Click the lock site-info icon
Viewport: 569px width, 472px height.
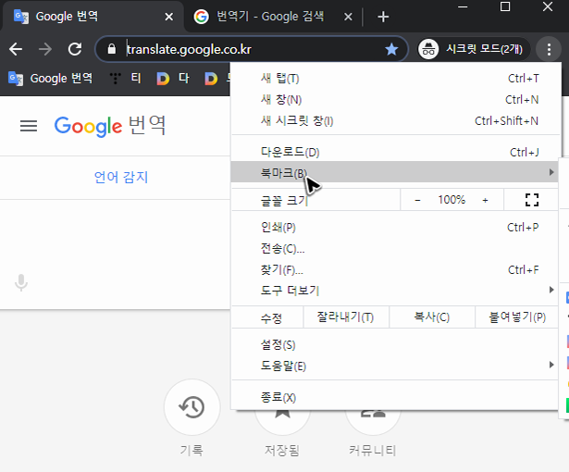(112, 49)
